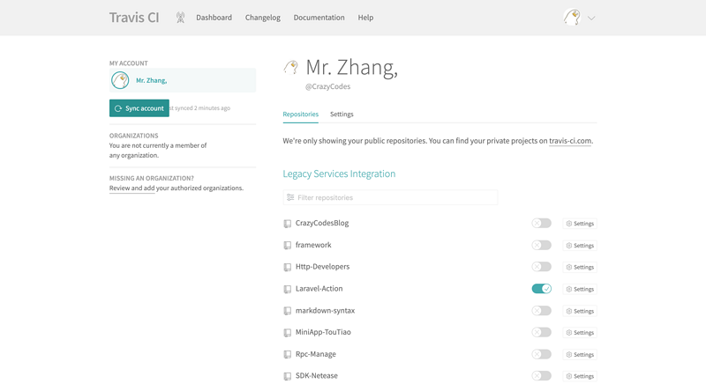Enable the markdown-syntax repository toggle
The width and height of the screenshot is (706, 384).
[541, 311]
